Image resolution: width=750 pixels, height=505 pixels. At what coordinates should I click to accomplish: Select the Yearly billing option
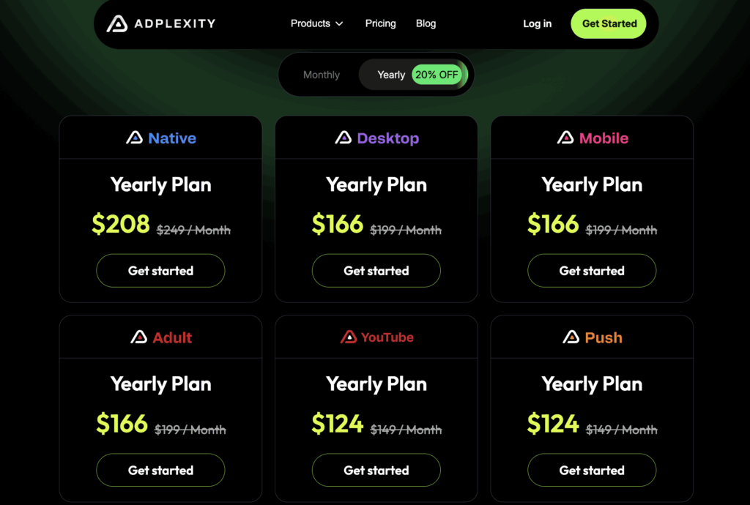point(391,74)
